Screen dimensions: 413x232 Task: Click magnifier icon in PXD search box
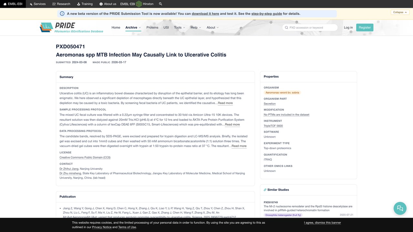pos(286,28)
